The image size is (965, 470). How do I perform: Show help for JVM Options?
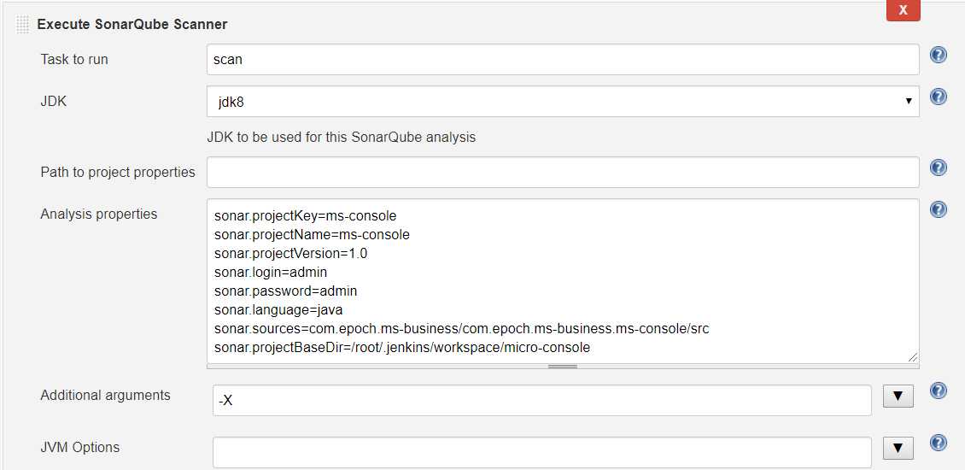click(x=938, y=443)
